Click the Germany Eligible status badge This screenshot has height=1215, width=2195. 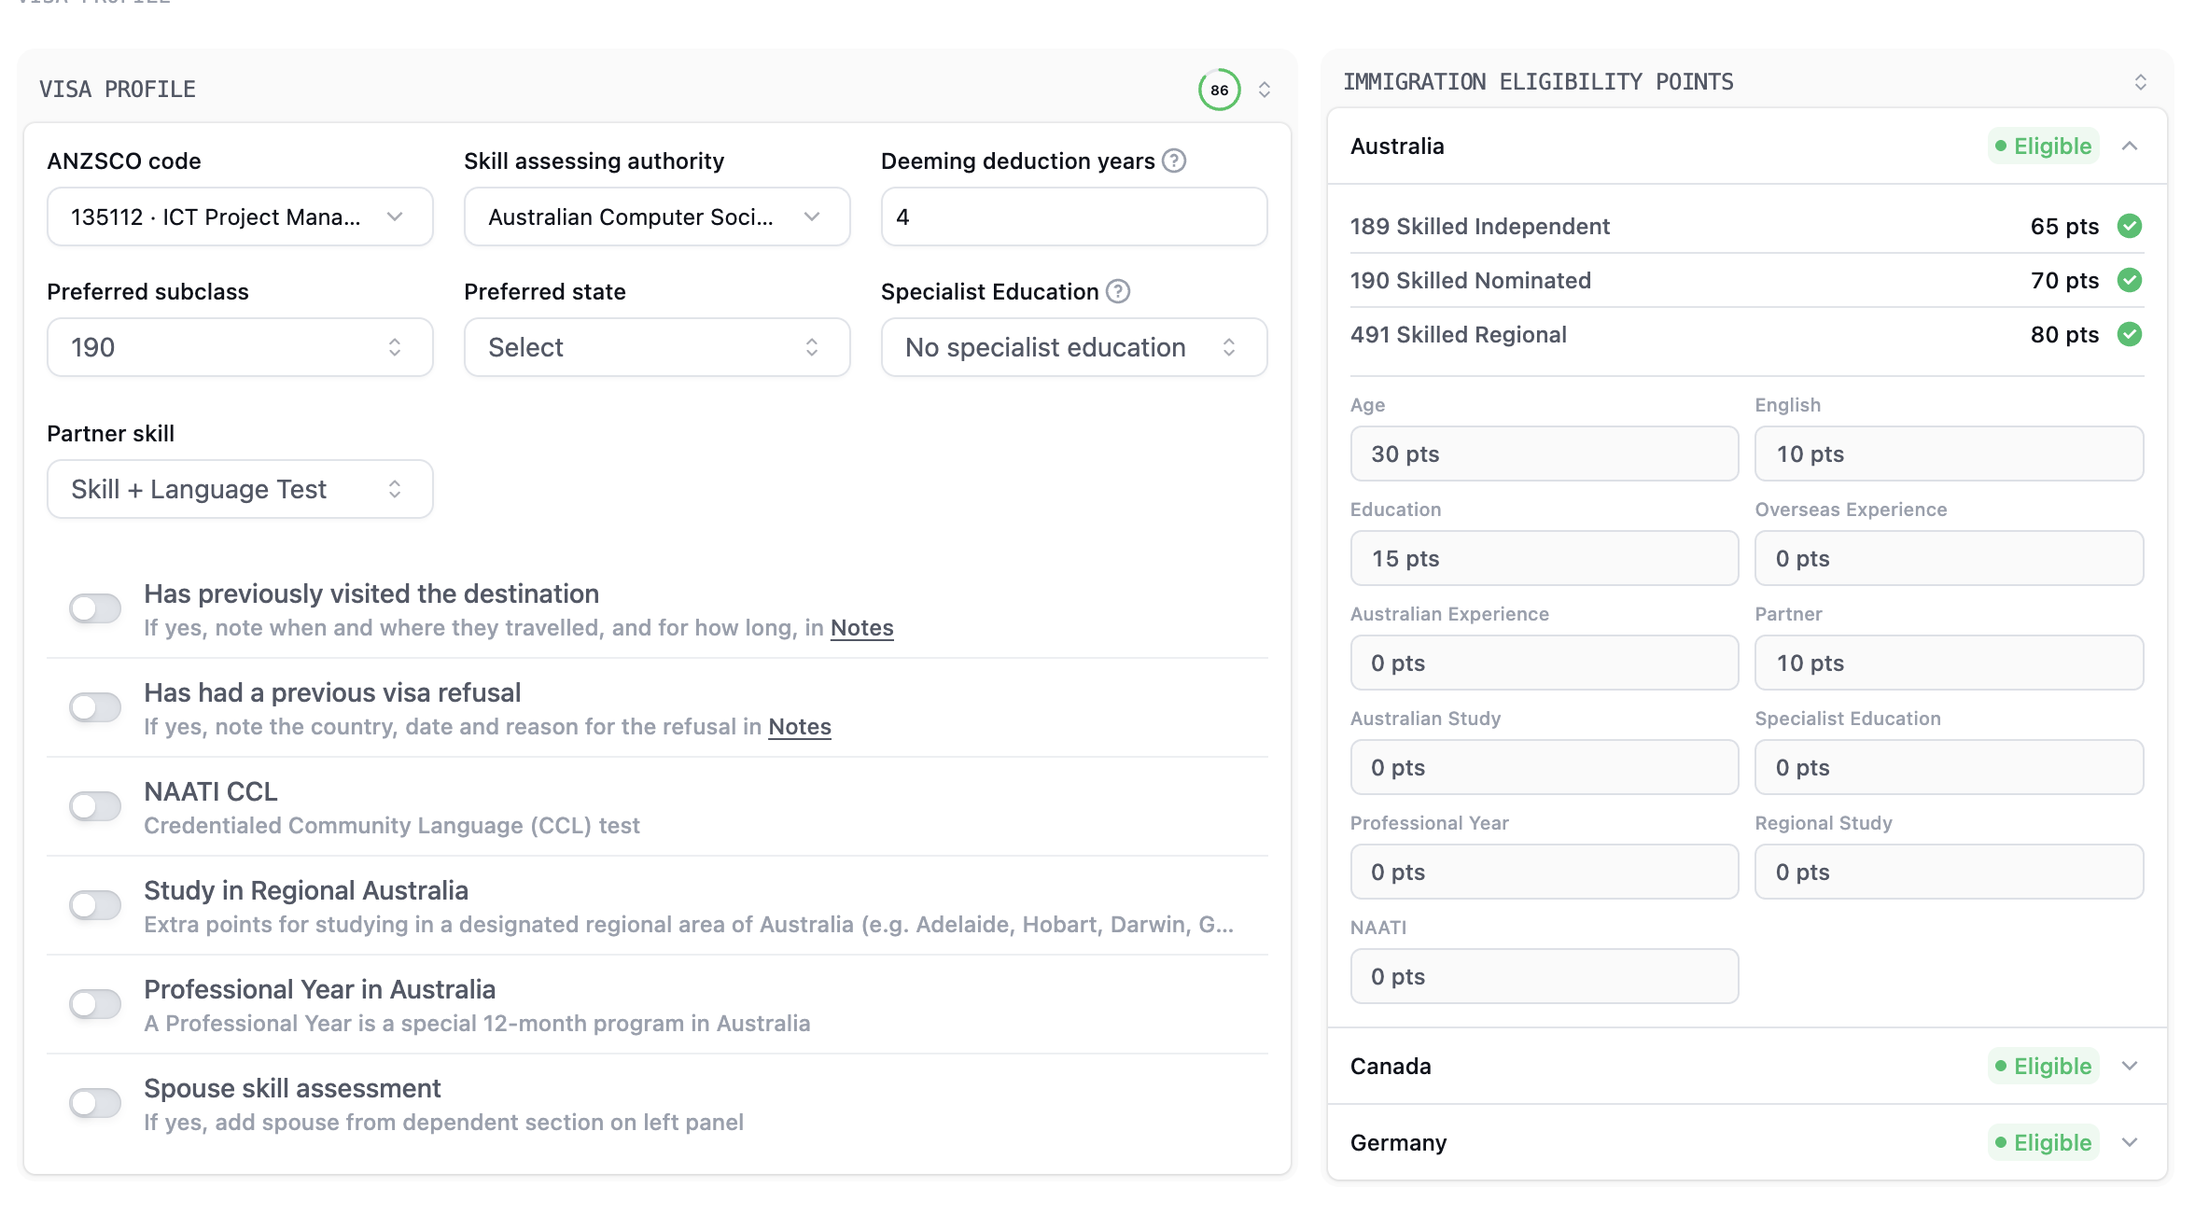tap(2043, 1142)
